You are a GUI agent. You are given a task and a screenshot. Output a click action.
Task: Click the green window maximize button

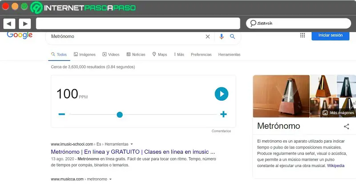click(24, 6)
